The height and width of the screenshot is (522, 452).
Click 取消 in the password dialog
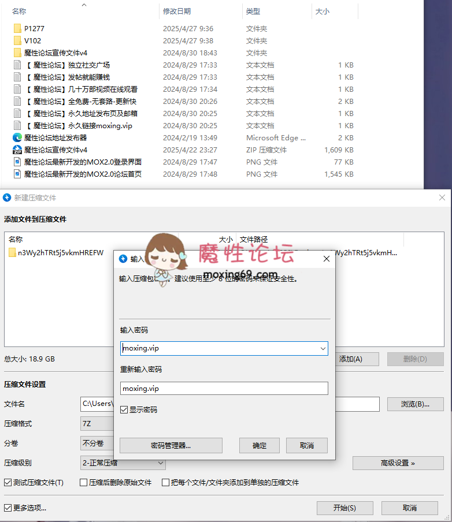(307, 445)
